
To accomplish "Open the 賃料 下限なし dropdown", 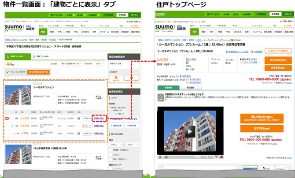I will 115,145.
